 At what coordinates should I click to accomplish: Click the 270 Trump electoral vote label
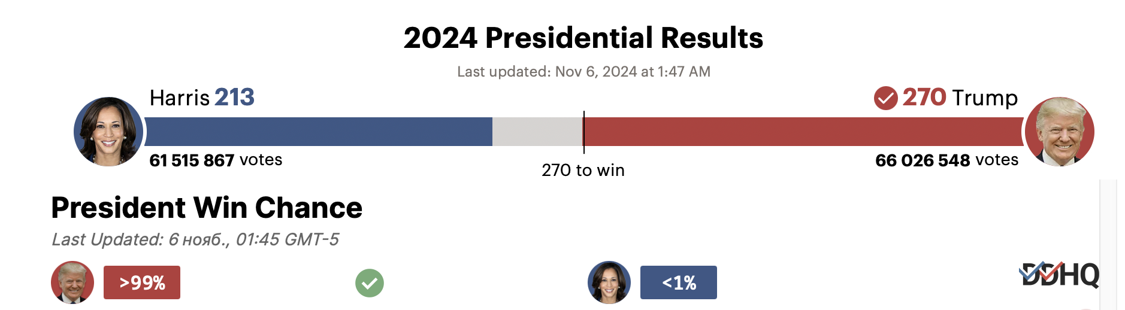click(960, 98)
